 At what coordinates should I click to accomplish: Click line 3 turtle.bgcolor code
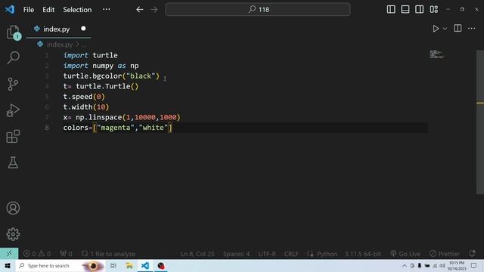tap(111, 76)
